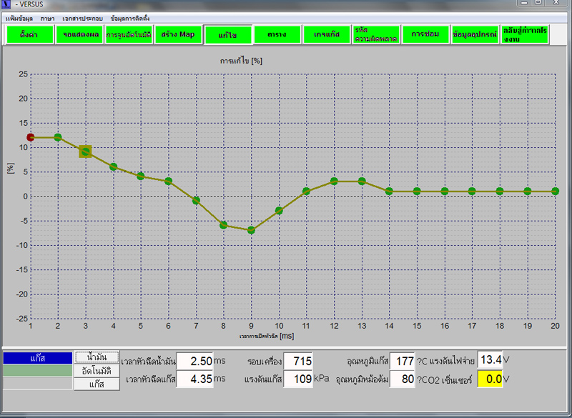Screen dimensions: 572x418
Task: Select the graph point at 6 ms
Action: coord(168,181)
